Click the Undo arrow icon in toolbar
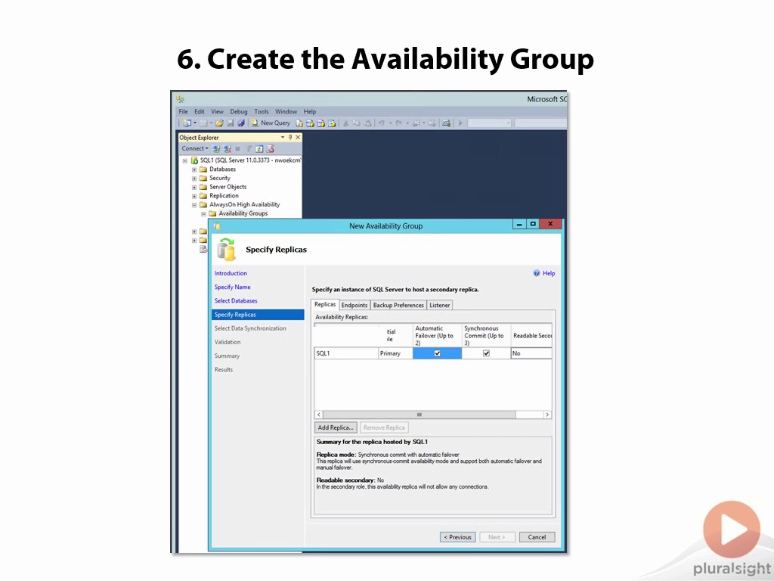Screen dimensions: 774x581 click(381, 123)
